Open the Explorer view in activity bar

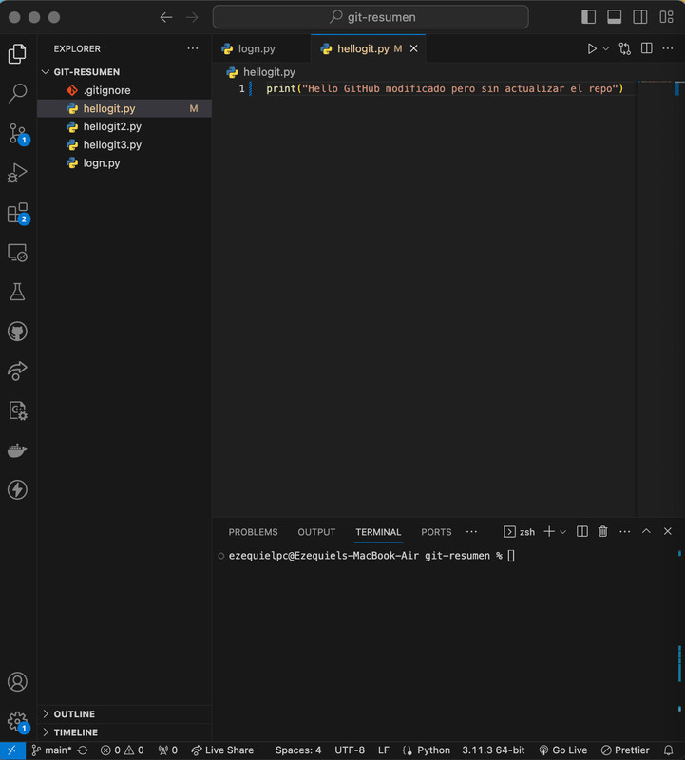pyautogui.click(x=17, y=53)
